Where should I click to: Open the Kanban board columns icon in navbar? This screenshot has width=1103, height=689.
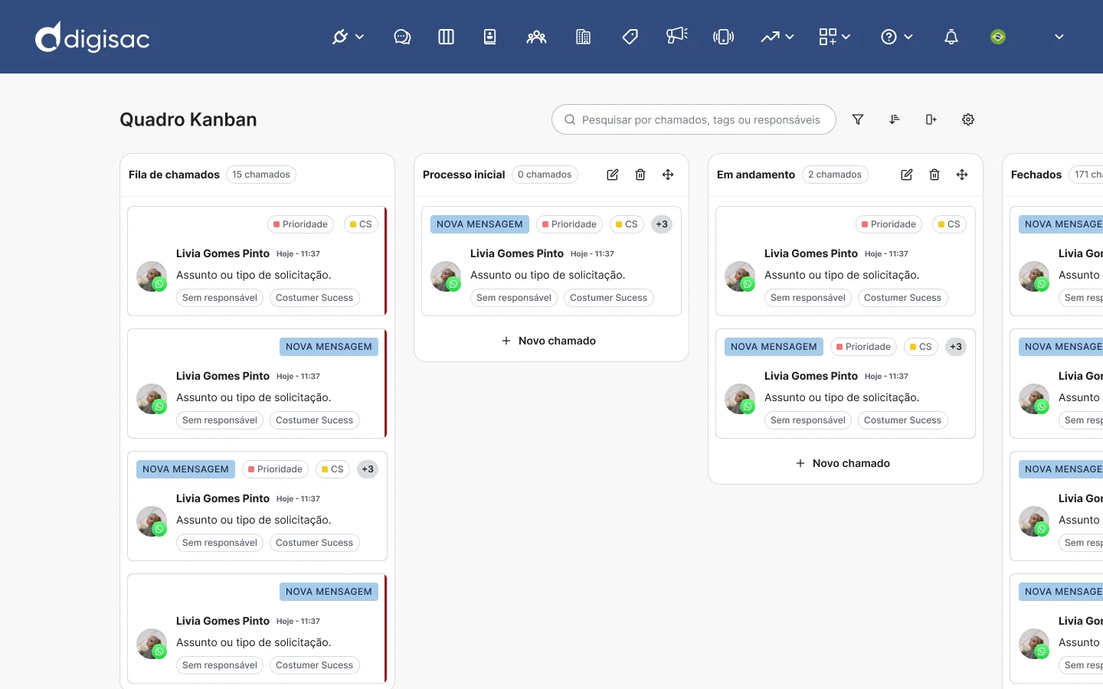[446, 37]
